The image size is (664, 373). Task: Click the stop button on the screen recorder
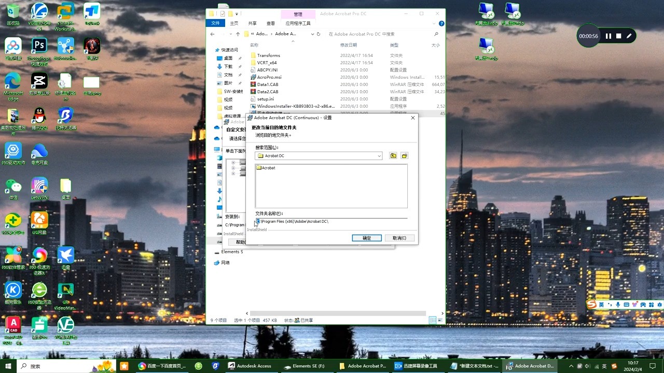point(619,36)
